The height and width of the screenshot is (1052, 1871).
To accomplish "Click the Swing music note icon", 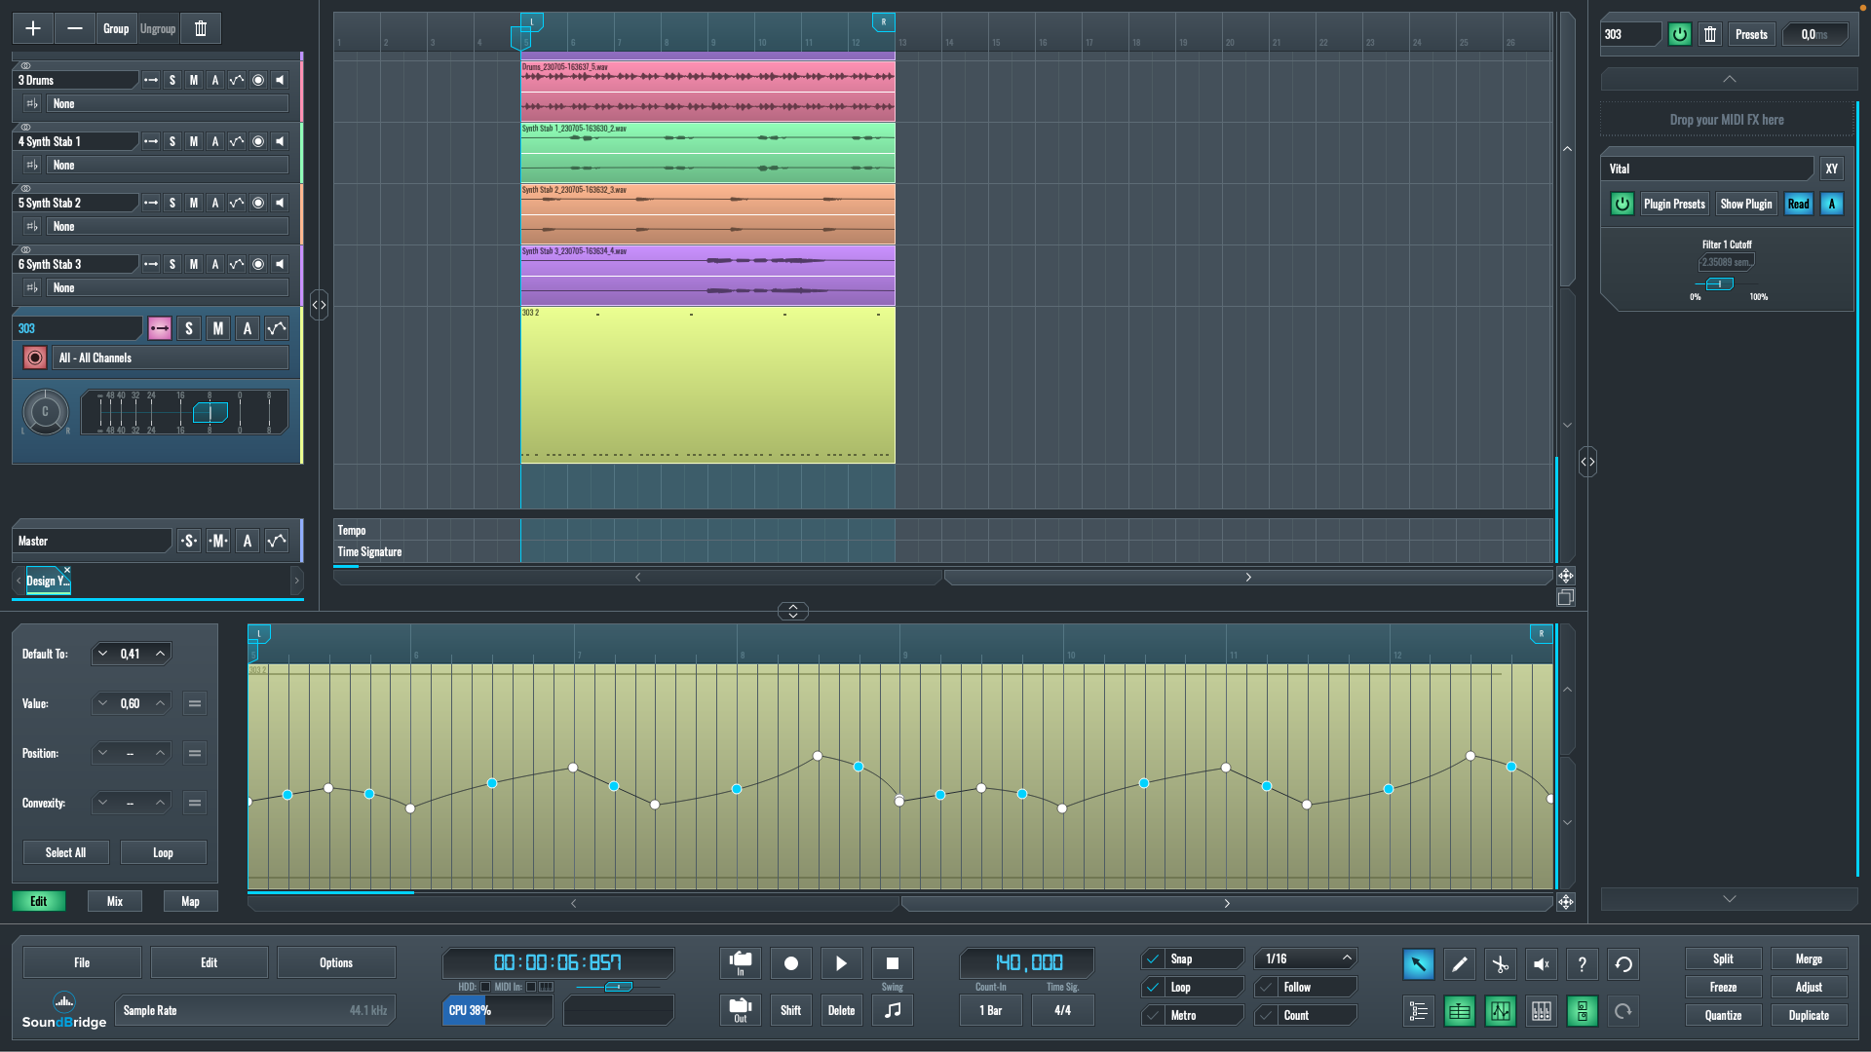I will [892, 1010].
